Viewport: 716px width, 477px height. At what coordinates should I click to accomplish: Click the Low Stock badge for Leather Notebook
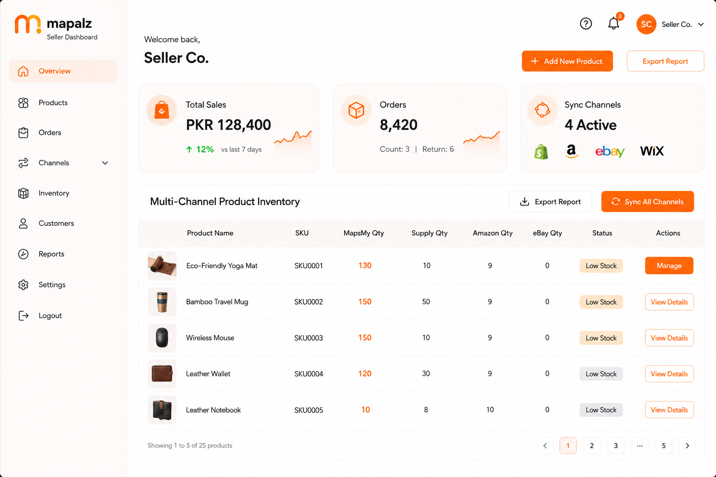tap(601, 410)
